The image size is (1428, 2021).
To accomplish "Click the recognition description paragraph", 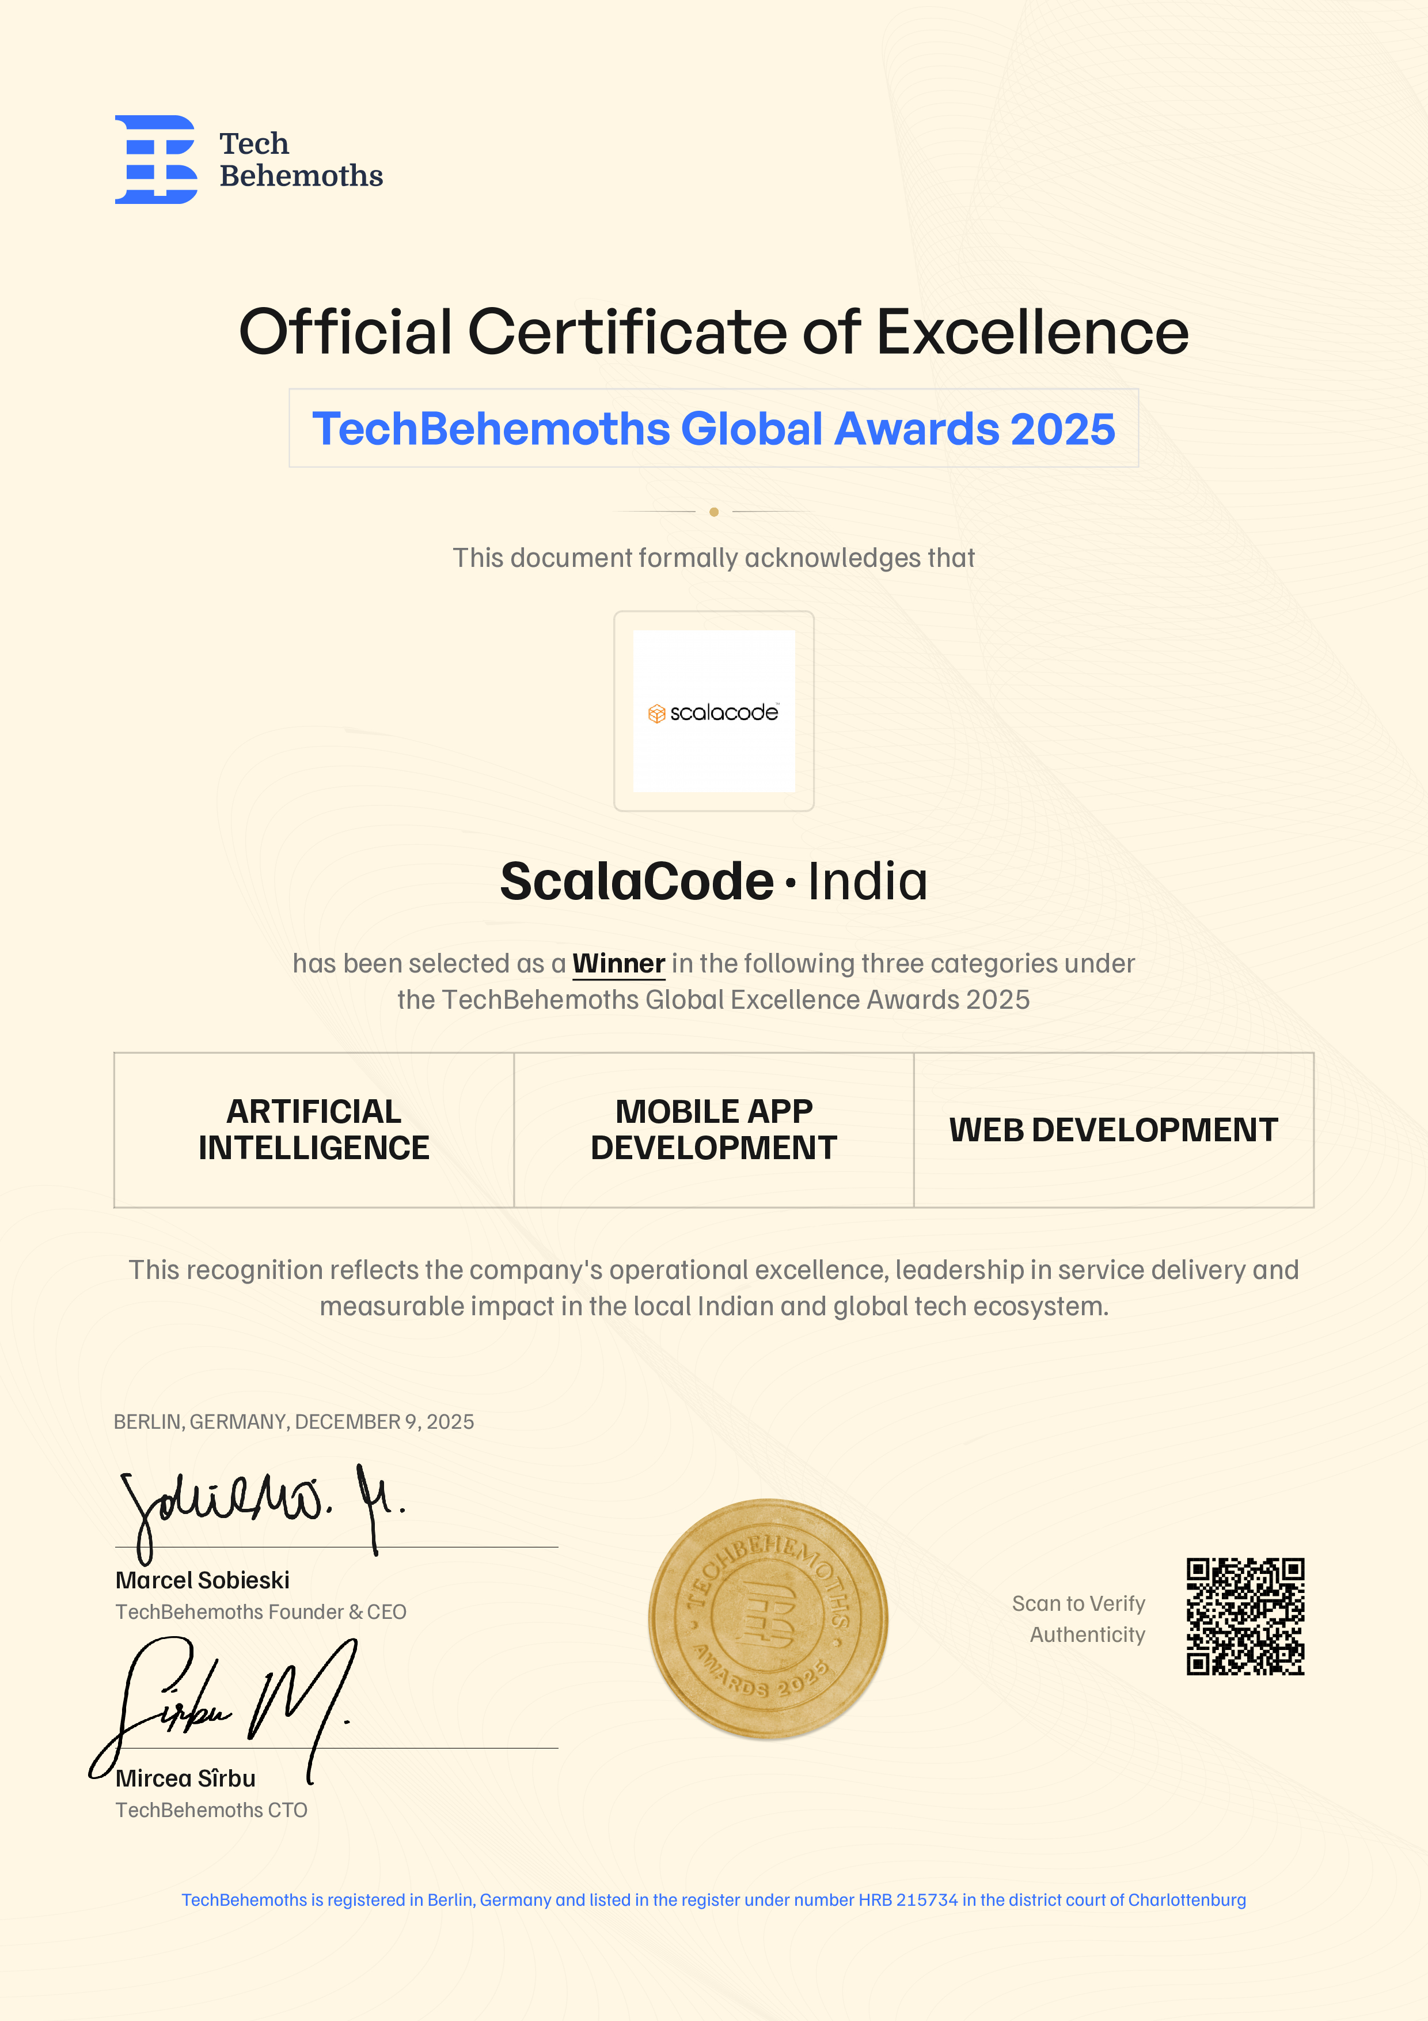I will [x=713, y=1288].
